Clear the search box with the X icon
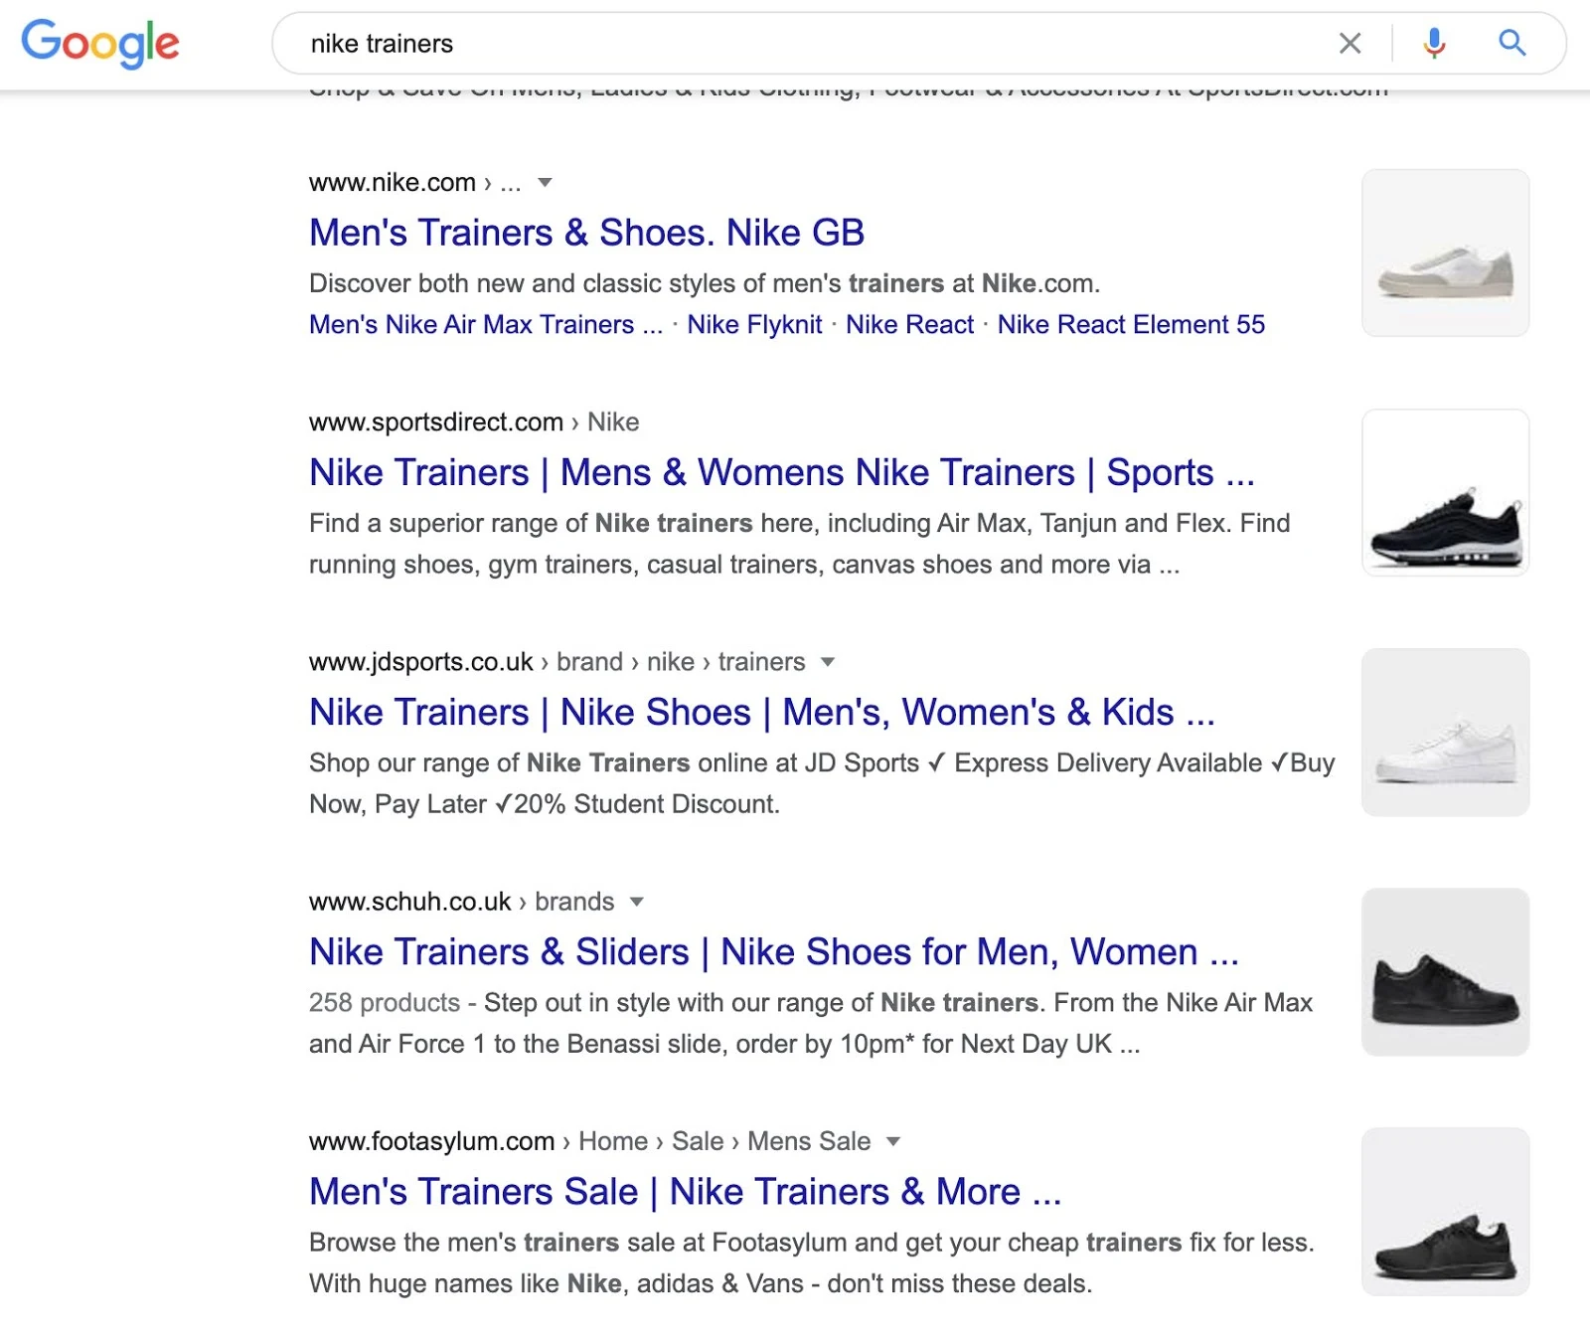This screenshot has height=1343, width=1590. (1351, 43)
